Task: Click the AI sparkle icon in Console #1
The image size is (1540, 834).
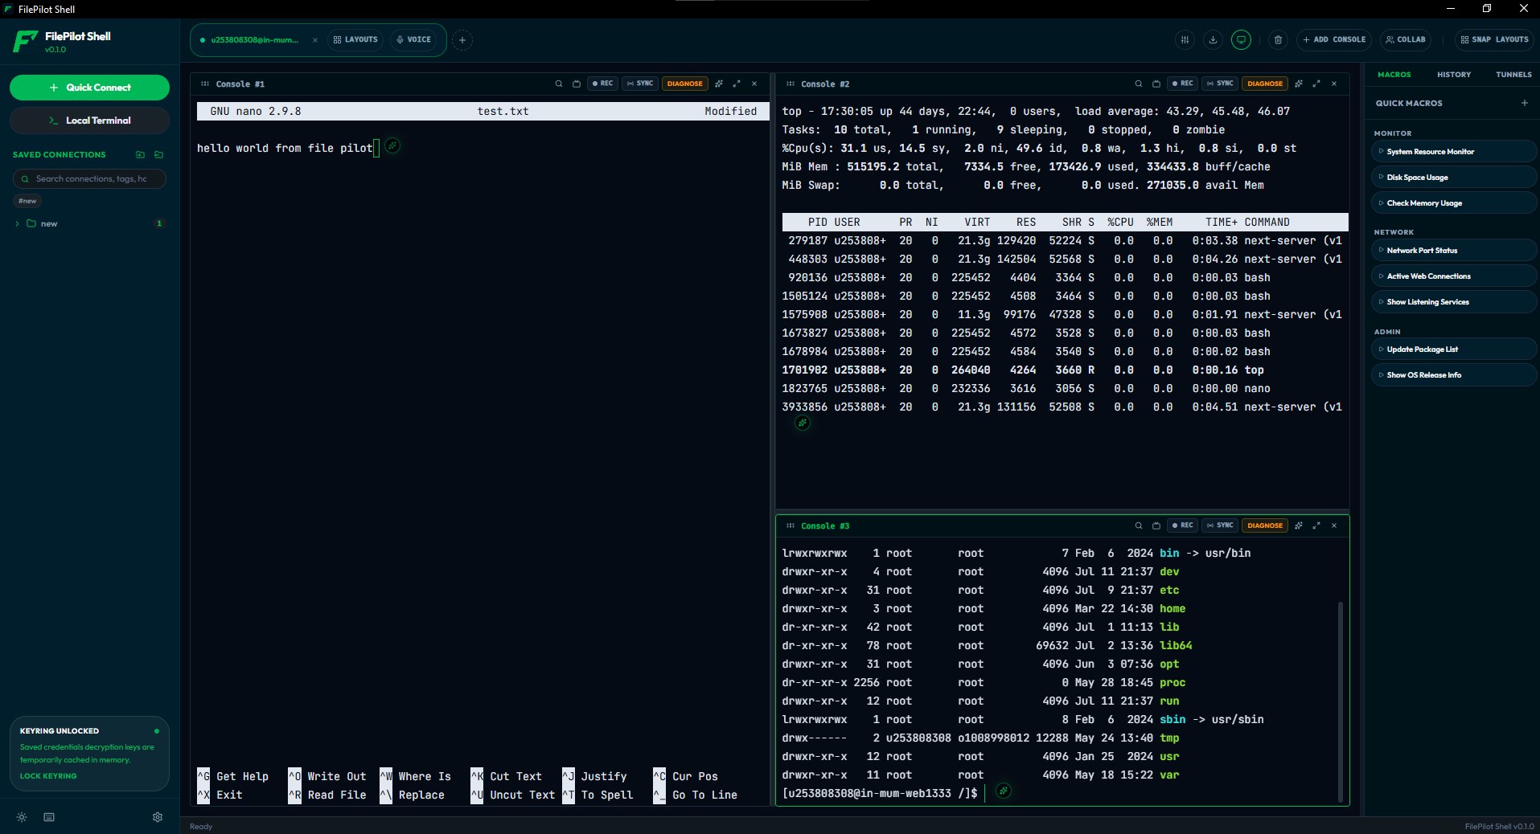Action: tap(719, 84)
